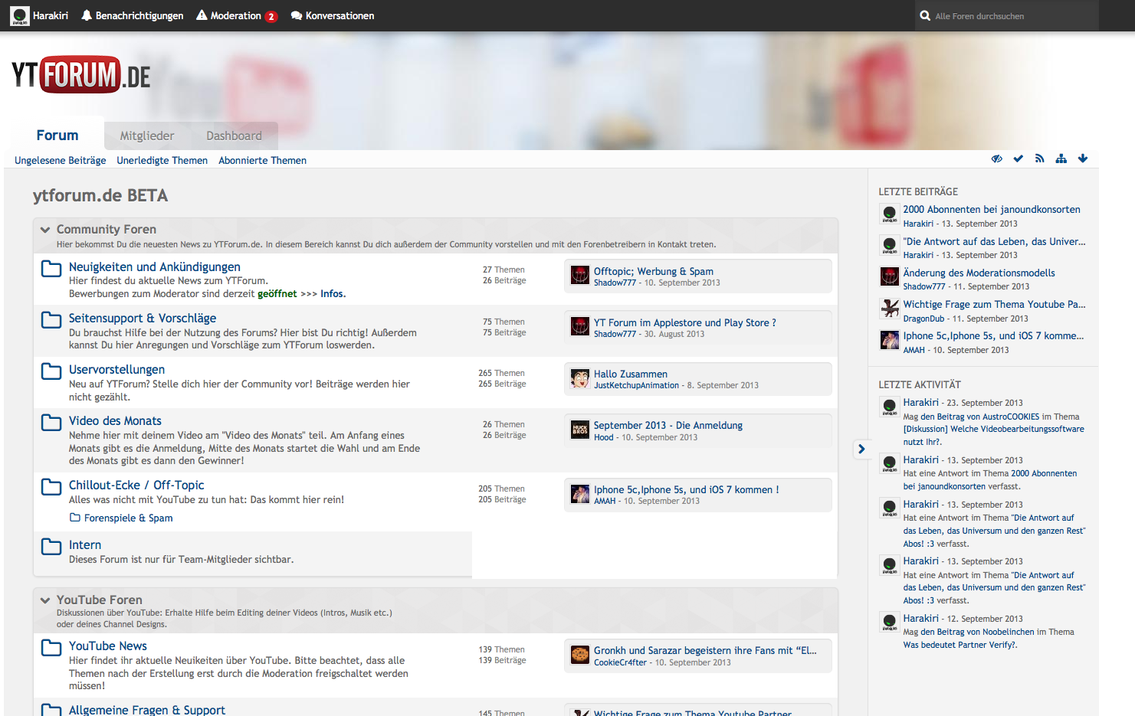This screenshot has width=1135, height=716.
Task: Collapse the YouTube Foren category
Action: (45, 600)
